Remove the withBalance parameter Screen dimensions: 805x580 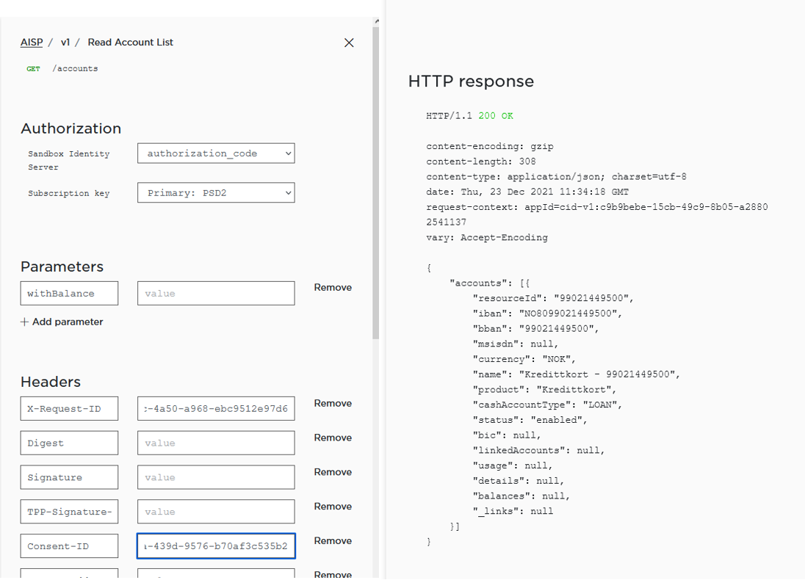[x=332, y=287]
